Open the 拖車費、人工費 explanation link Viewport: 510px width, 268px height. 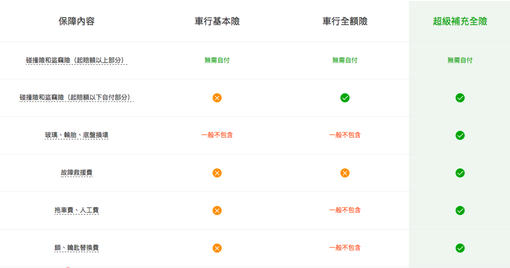pos(76,210)
